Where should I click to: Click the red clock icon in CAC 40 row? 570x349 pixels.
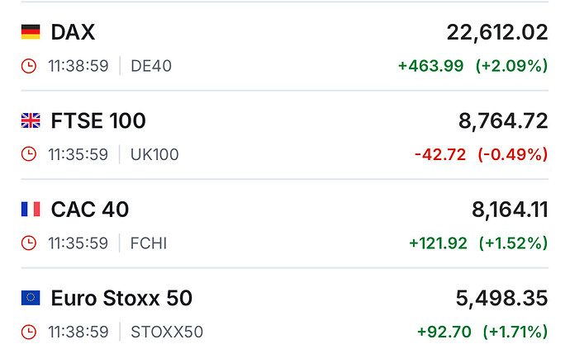pyautogui.click(x=29, y=243)
